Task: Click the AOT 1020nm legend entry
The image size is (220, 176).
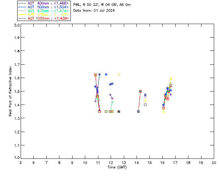Action: [x=43, y=18]
